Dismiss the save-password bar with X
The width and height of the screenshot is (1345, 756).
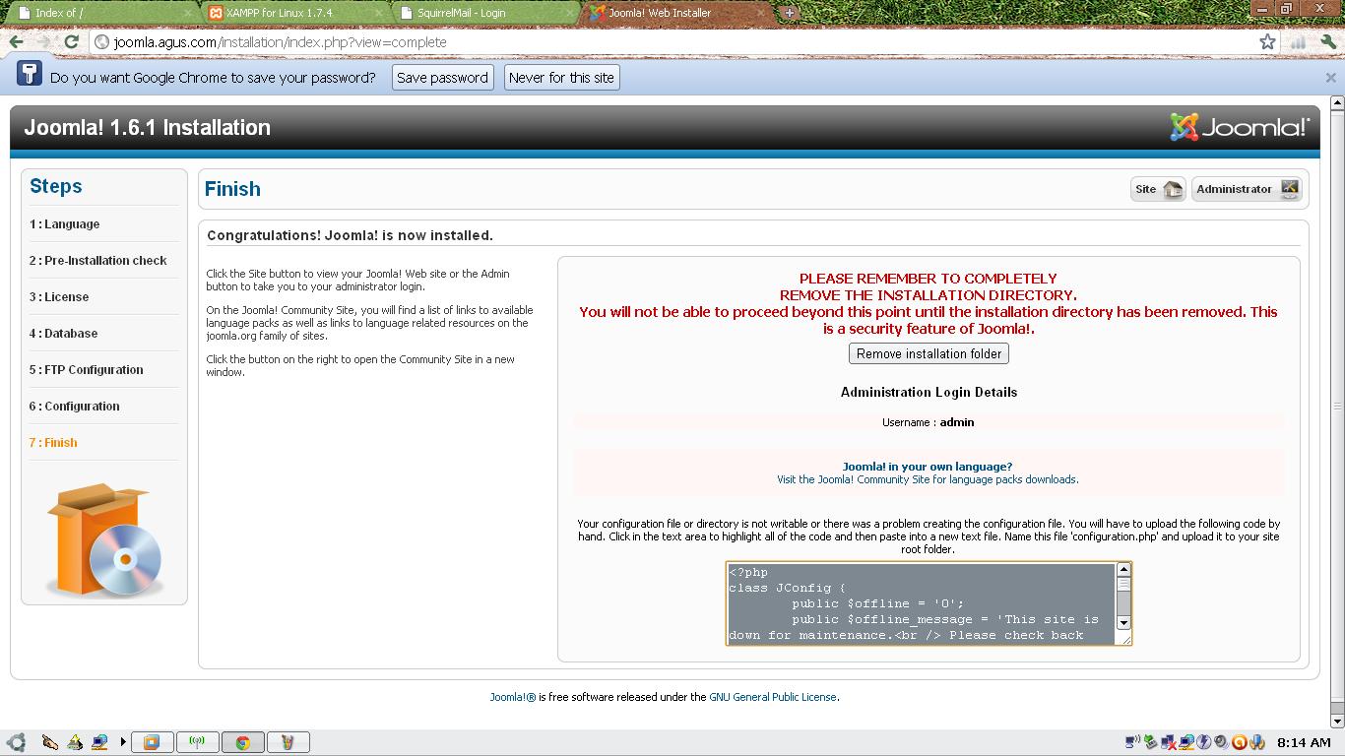(x=1330, y=77)
